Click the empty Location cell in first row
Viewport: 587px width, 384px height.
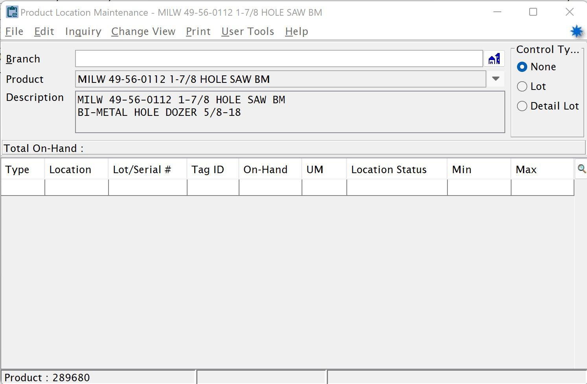[x=77, y=187]
